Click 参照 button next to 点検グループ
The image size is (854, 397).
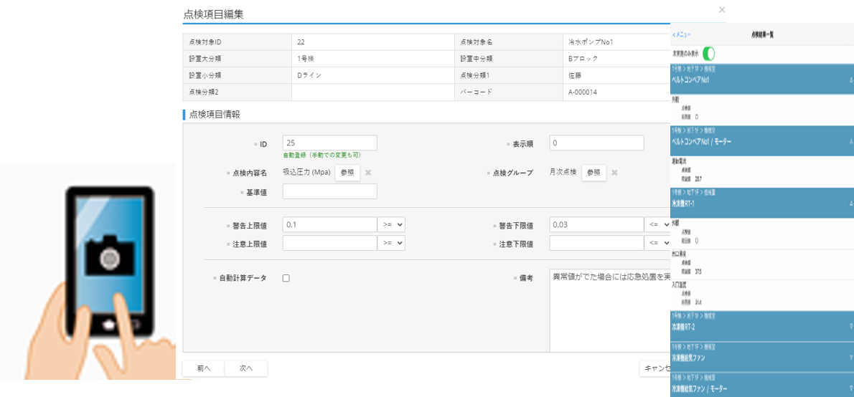click(593, 173)
